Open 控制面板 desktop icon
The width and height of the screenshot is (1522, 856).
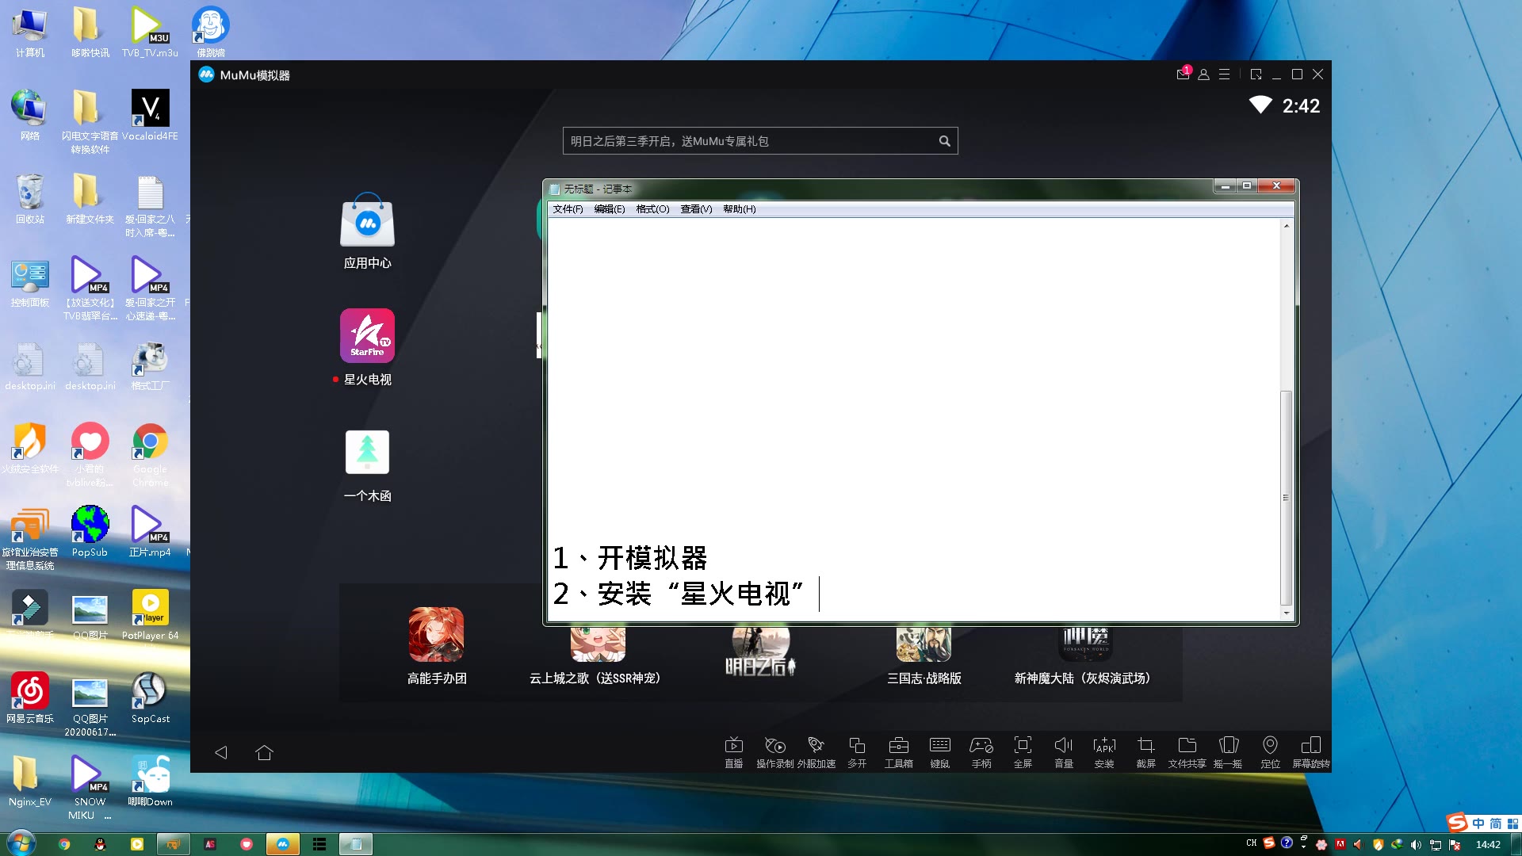click(x=29, y=283)
